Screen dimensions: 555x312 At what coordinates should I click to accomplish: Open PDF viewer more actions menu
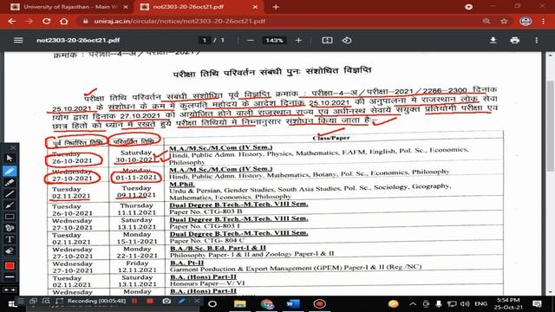537,41
